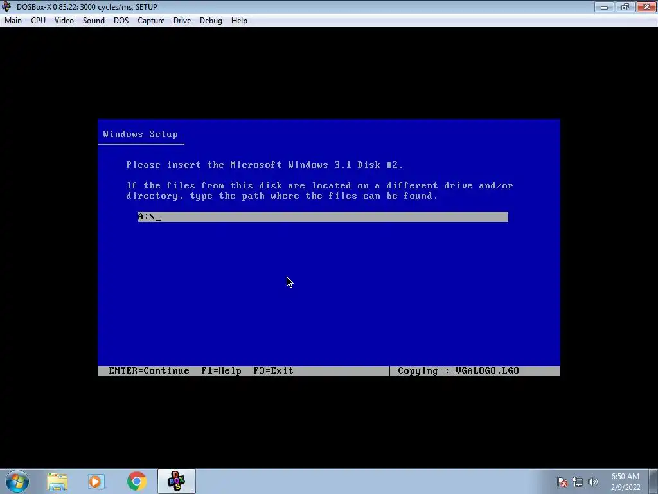Open the Main menu

[x=13, y=21]
